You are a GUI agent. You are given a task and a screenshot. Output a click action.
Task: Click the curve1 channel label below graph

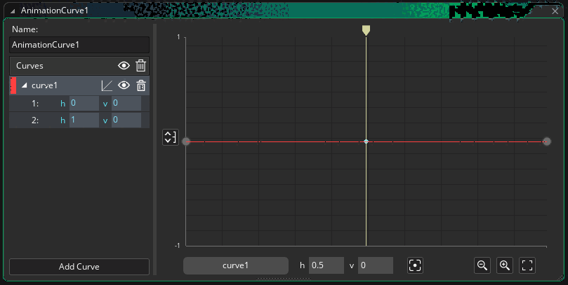point(236,265)
